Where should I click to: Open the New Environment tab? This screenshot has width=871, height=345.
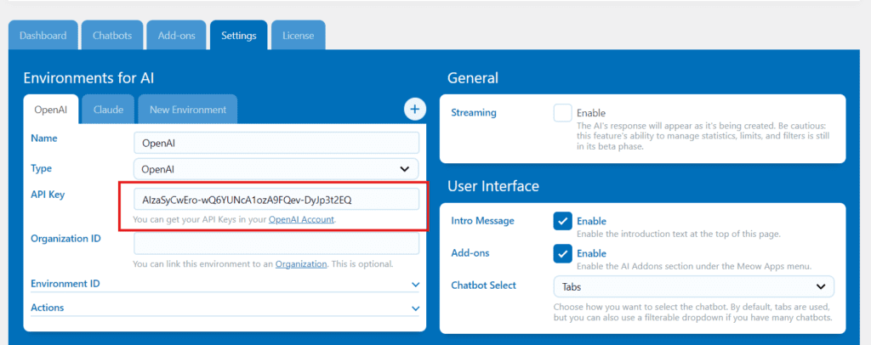coord(188,110)
